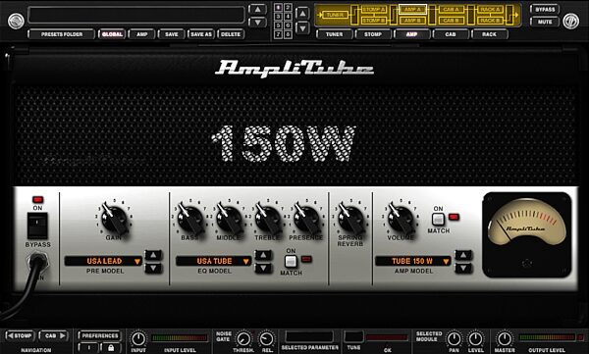Select the AMP preset scope button
Screen dimensions: 589x354
(141, 34)
